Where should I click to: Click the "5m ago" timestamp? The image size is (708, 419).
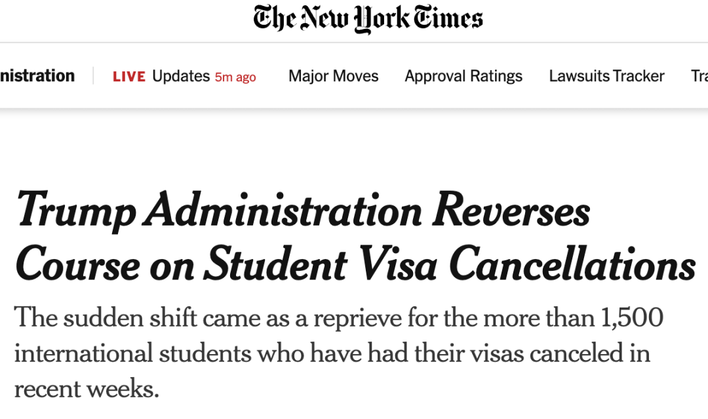[235, 77]
